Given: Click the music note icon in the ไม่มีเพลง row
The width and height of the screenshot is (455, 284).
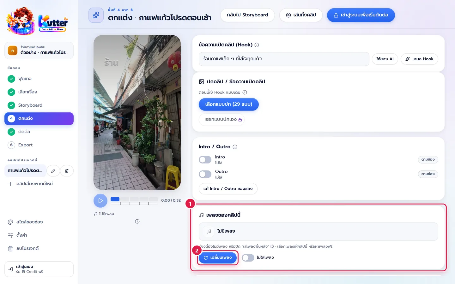Looking at the screenshot, I should (x=209, y=231).
